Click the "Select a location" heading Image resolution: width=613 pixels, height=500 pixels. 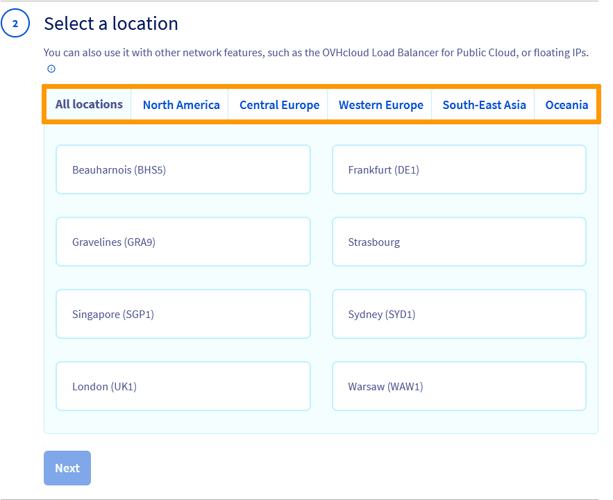click(111, 24)
